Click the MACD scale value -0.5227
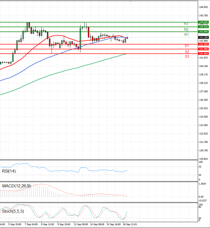The image size is (210, 228). (x=202, y=201)
